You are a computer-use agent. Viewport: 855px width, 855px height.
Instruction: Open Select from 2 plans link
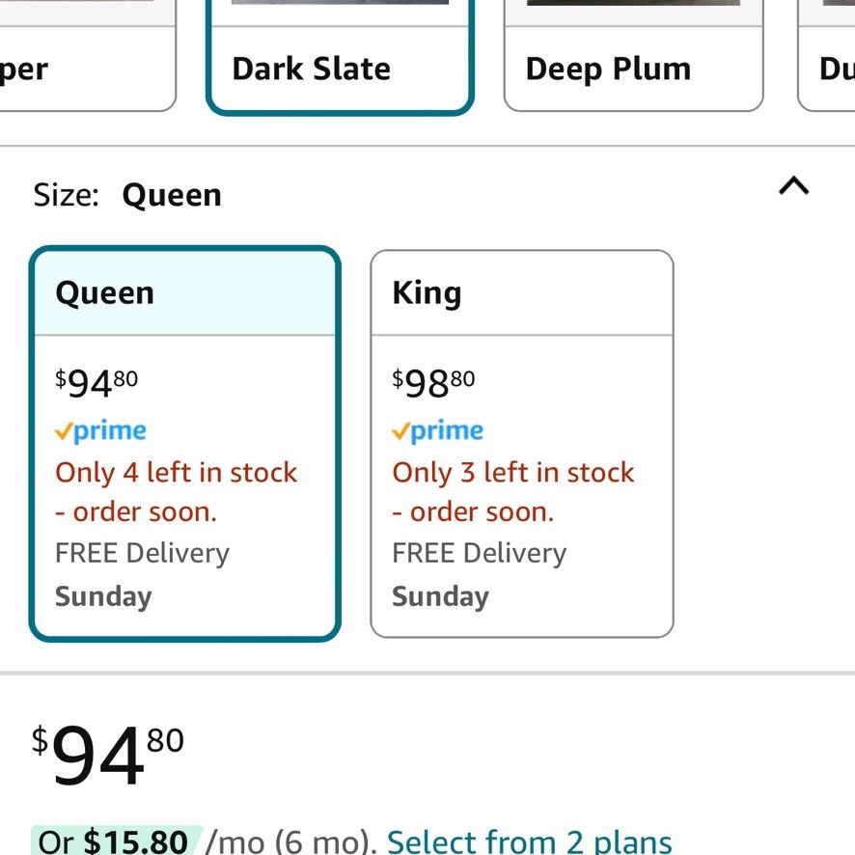click(x=529, y=841)
